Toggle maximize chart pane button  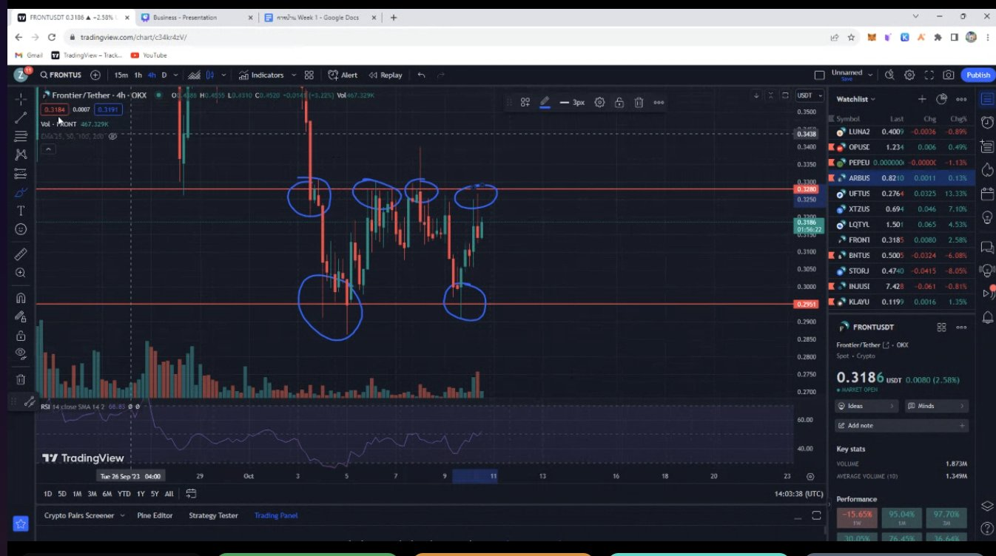tap(785, 95)
